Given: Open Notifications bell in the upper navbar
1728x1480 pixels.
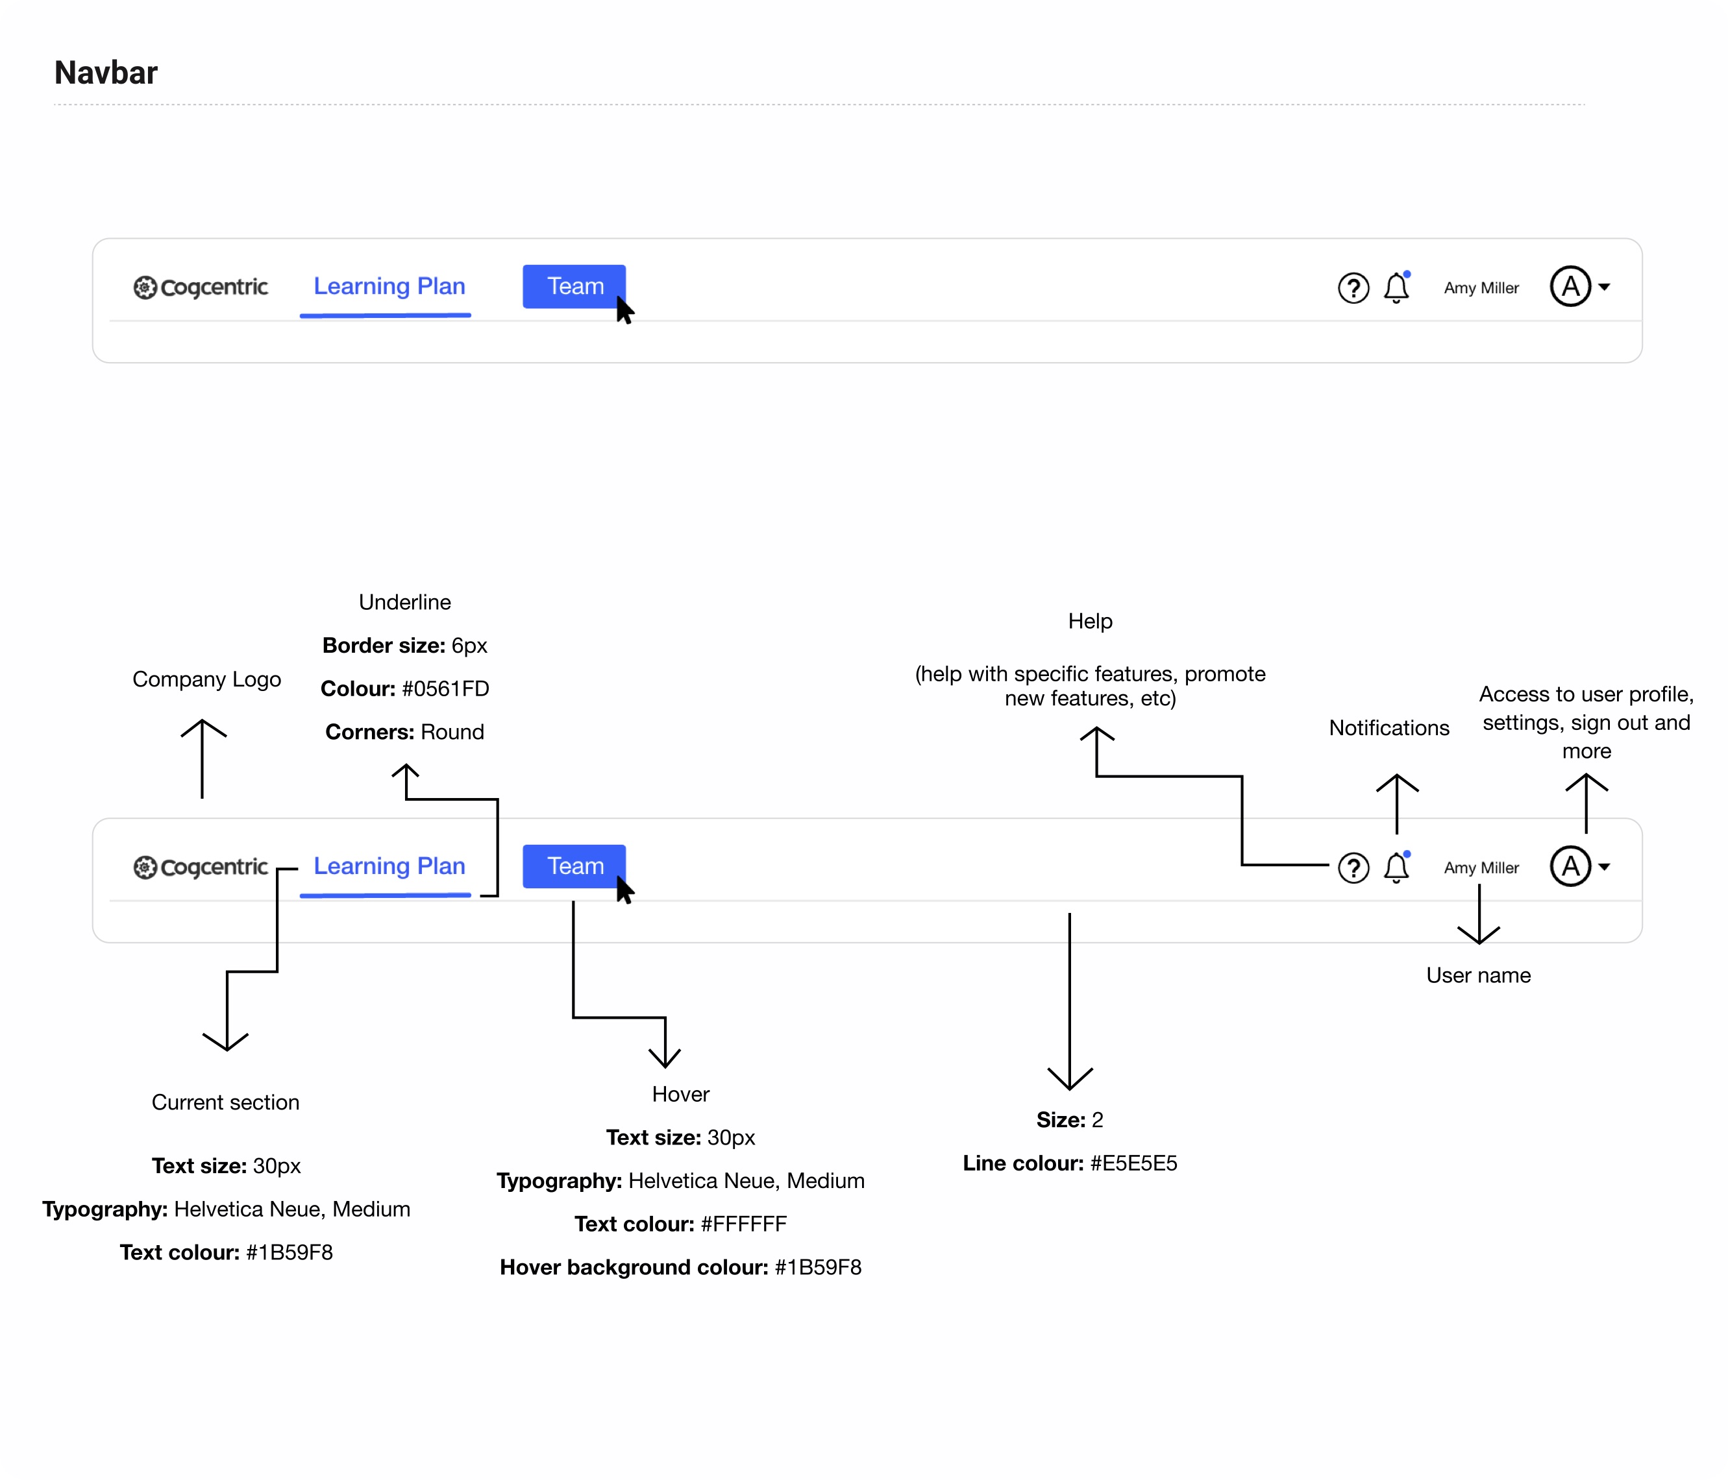Looking at the screenshot, I should [1396, 287].
